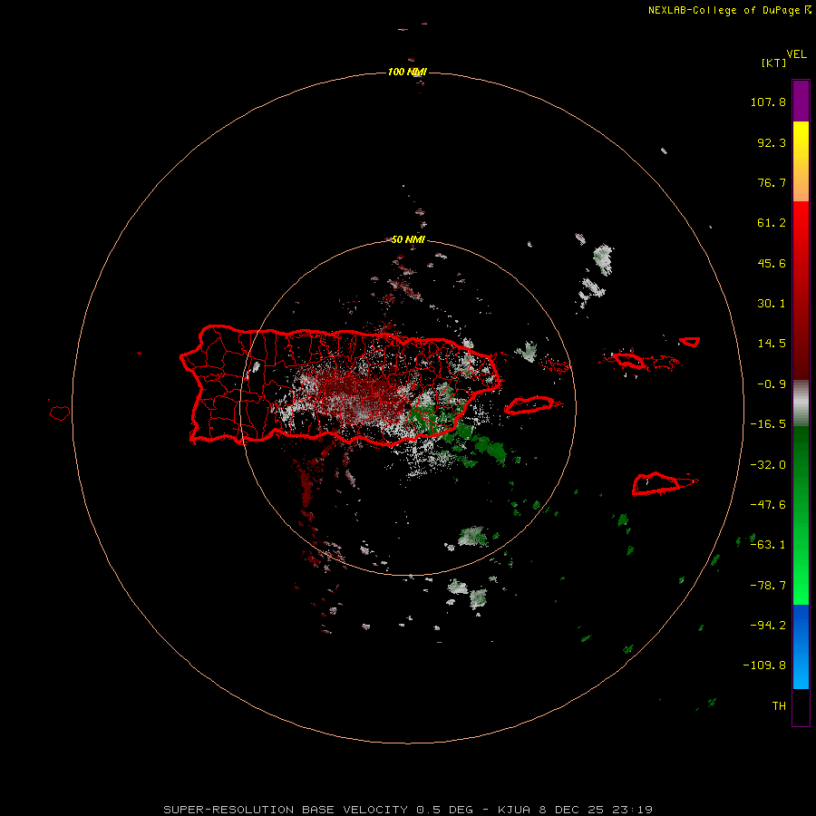Click the [KT] units label
The image size is (816, 816).
click(774, 63)
